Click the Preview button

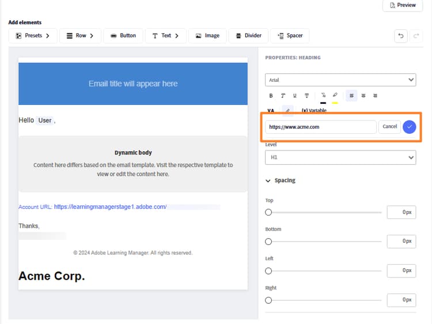pyautogui.click(x=403, y=5)
